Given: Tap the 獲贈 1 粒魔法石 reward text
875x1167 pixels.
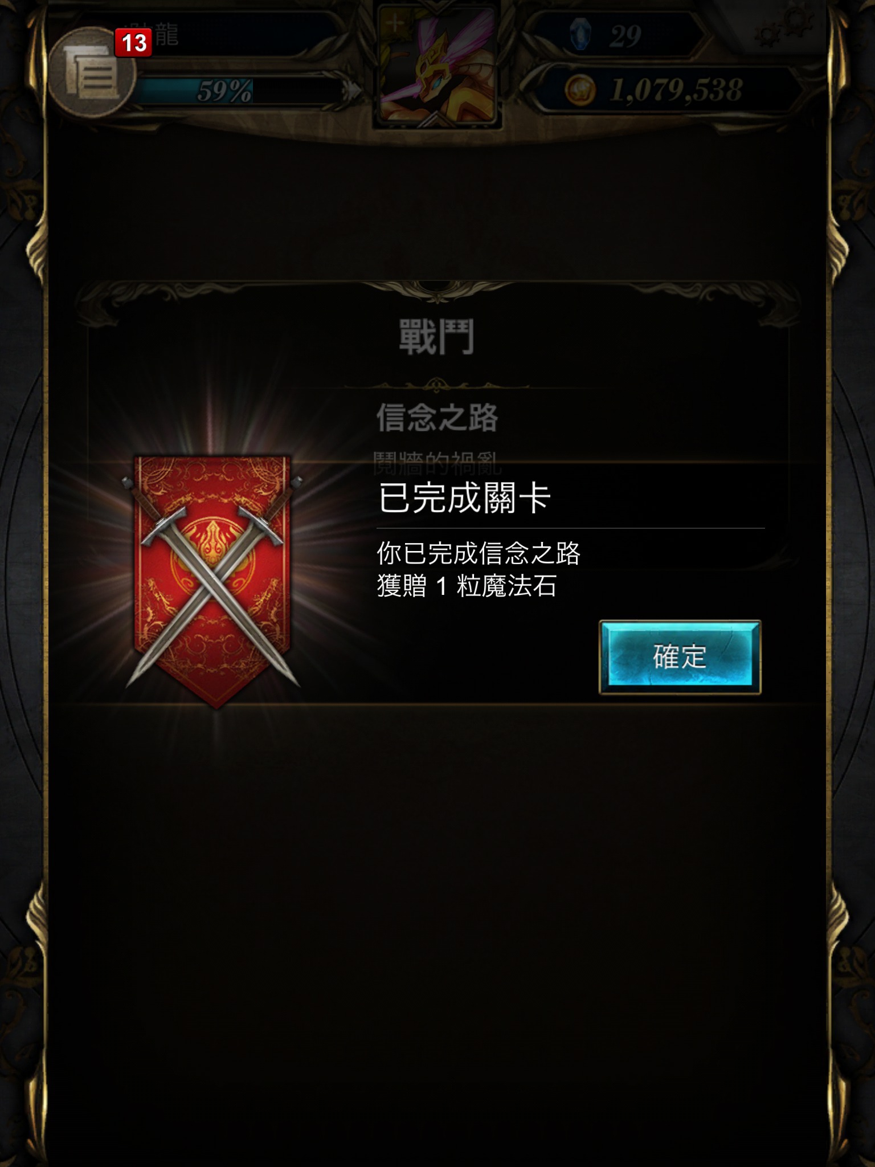Looking at the screenshot, I should 467,586.
